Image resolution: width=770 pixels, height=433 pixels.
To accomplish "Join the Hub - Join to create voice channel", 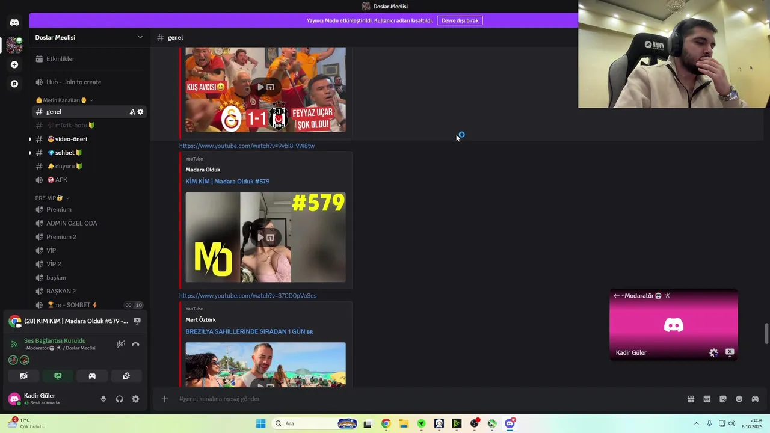I will [x=89, y=82].
